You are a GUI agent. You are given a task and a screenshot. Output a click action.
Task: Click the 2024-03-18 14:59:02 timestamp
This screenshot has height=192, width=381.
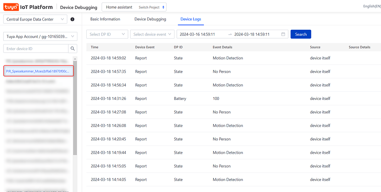click(108, 58)
